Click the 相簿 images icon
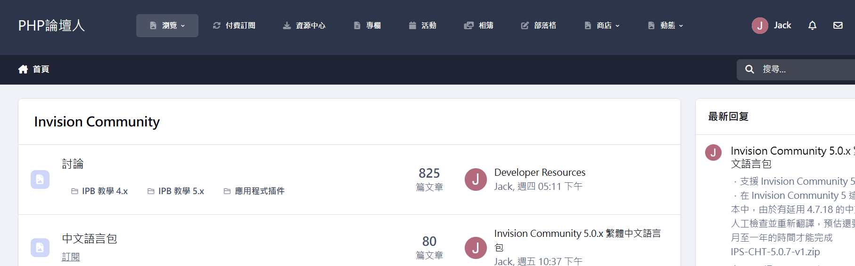 point(469,25)
